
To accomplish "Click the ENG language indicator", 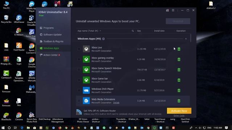I will coord(209,127).
